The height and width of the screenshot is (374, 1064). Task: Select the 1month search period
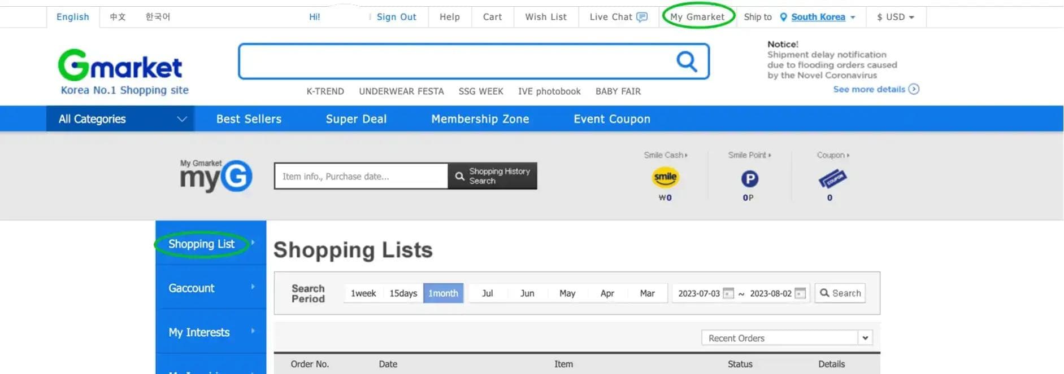[x=443, y=293]
